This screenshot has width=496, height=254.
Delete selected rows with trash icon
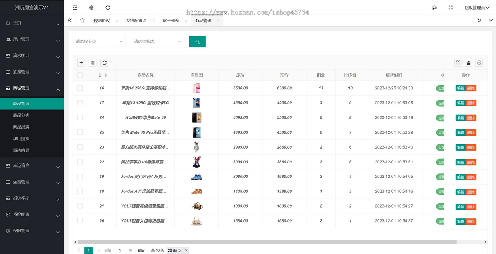click(x=93, y=62)
